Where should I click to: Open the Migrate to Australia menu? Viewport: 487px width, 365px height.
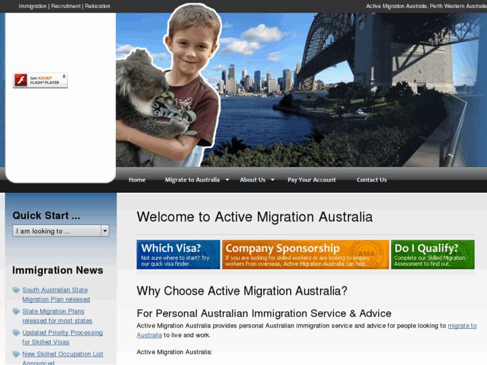click(192, 180)
